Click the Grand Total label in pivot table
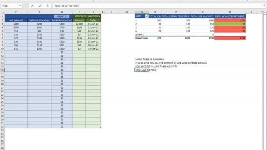 (141, 38)
